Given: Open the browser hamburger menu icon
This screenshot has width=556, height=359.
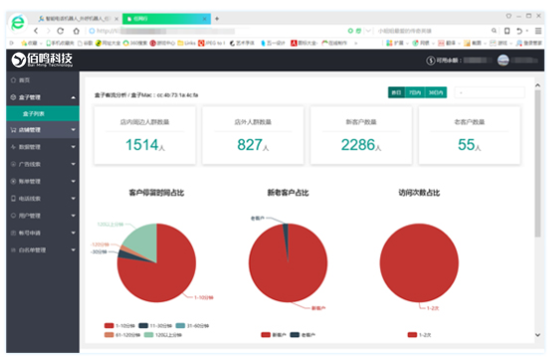Looking at the screenshot, I should point(538,31).
